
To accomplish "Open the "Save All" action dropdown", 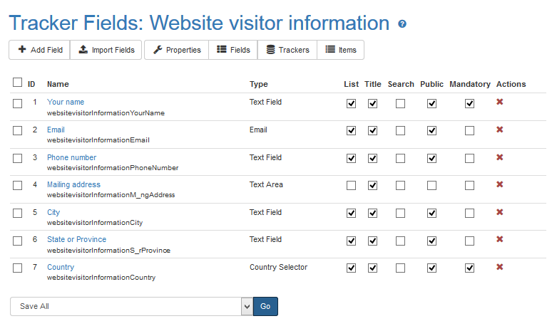I will click(x=132, y=306).
